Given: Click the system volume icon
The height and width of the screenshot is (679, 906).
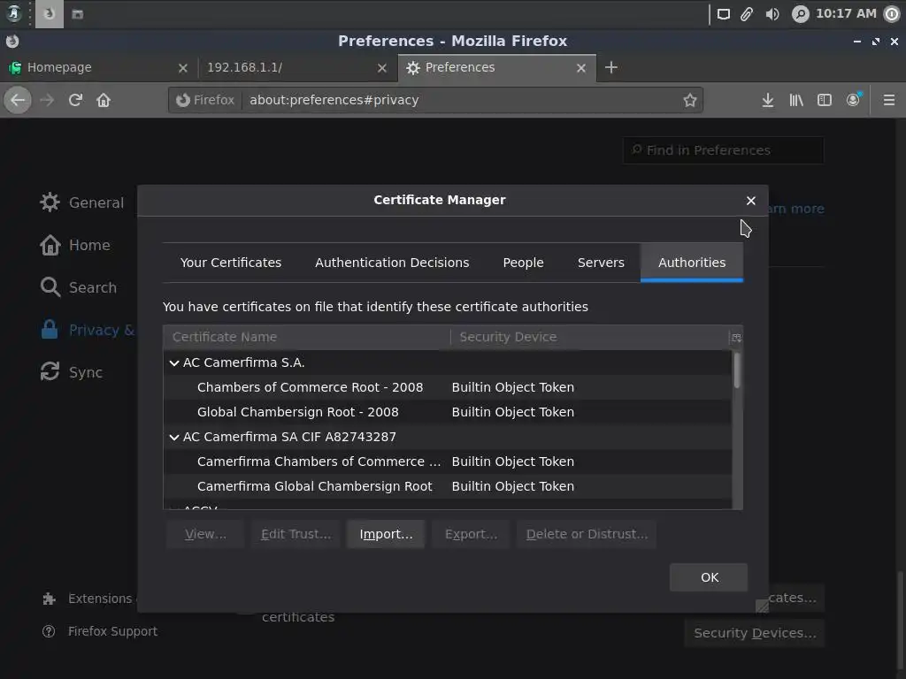Looking at the screenshot, I should (772, 14).
